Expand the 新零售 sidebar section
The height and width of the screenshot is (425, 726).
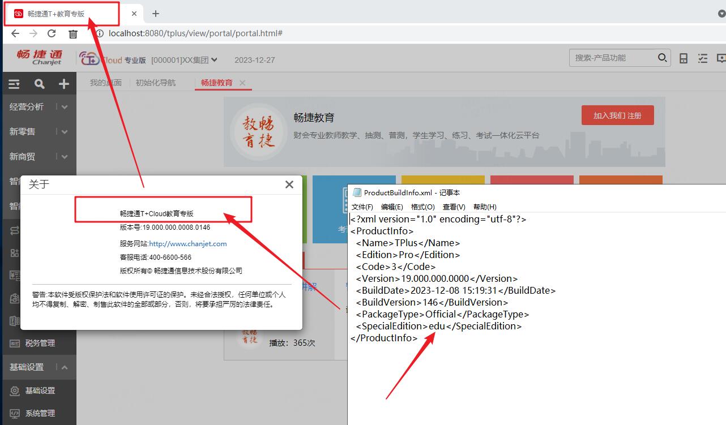pos(65,132)
